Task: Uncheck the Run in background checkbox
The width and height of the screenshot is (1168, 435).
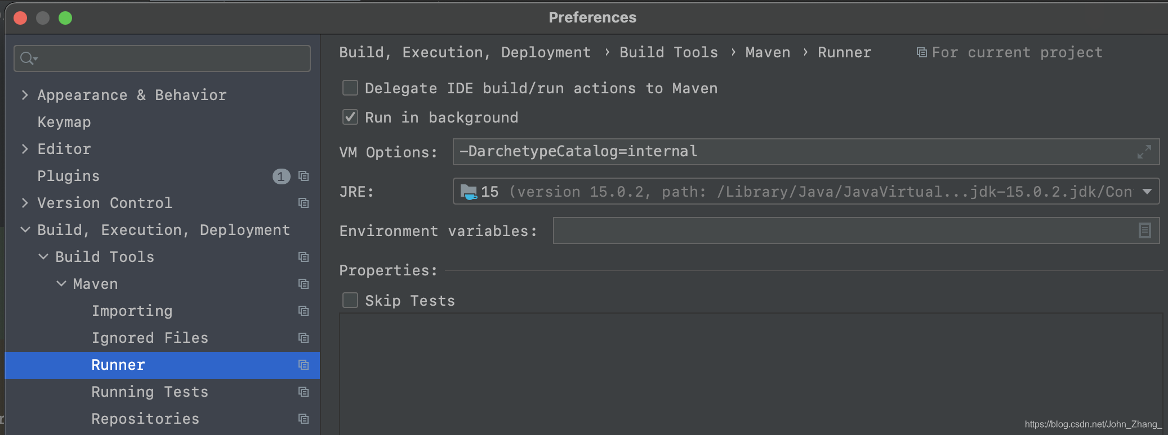Action: (x=350, y=117)
